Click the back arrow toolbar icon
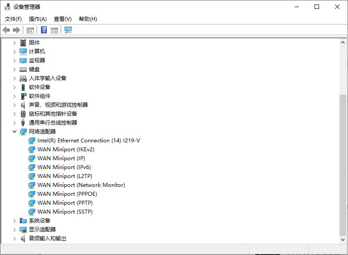This screenshot has width=348, height=255. tap(6, 30)
